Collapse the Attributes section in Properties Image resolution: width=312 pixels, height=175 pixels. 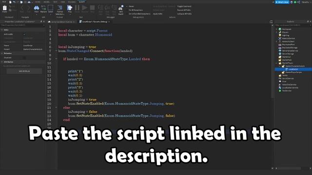2,62
